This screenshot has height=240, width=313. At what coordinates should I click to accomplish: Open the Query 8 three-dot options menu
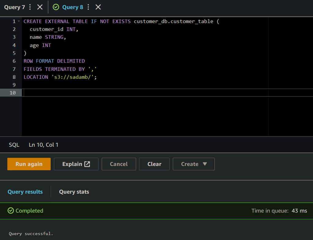click(88, 7)
